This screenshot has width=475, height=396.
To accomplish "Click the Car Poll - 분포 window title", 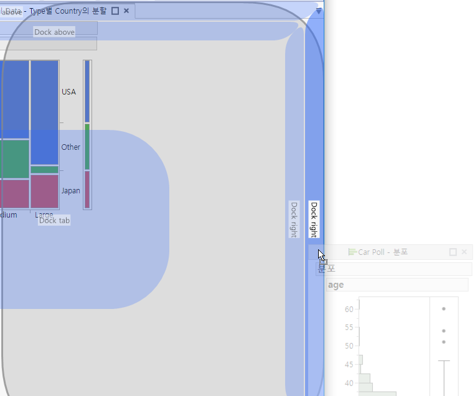I will tap(383, 252).
